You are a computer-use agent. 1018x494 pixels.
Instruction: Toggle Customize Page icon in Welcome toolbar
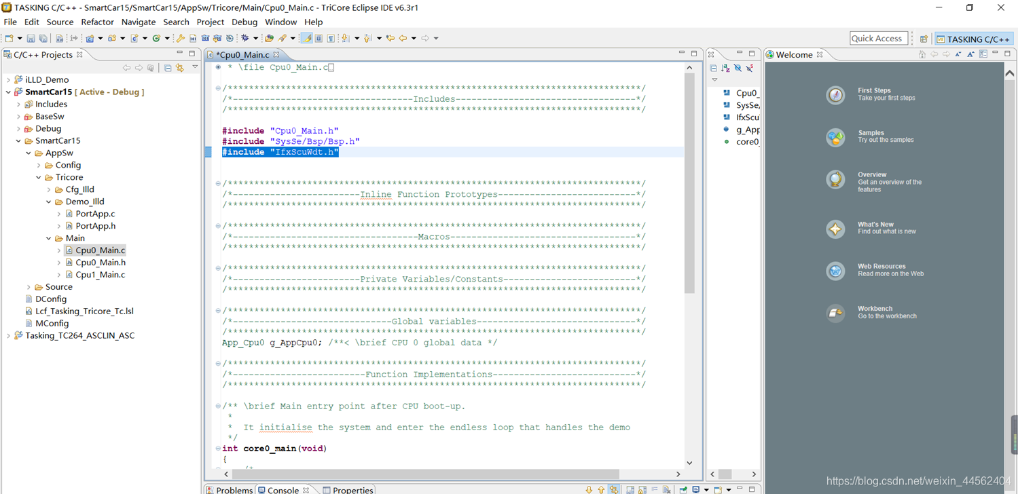(x=983, y=54)
